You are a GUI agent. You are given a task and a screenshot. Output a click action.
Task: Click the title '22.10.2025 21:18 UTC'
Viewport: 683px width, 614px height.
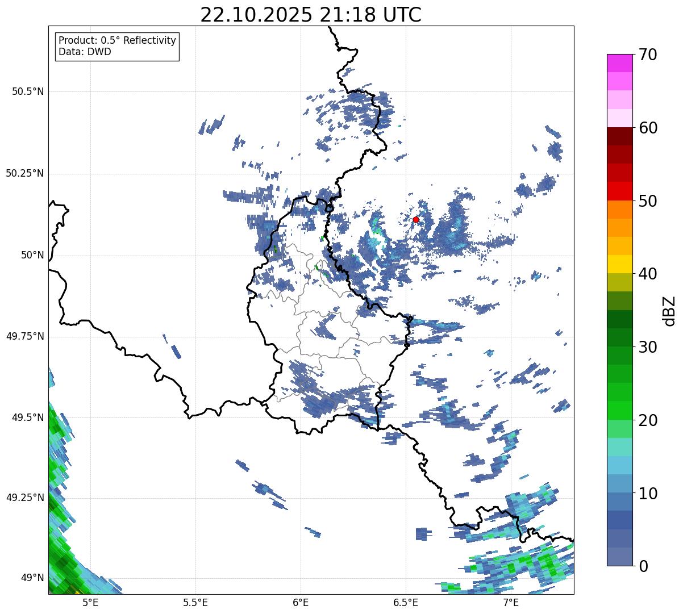coord(311,15)
